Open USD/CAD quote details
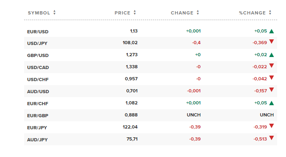 38,67
